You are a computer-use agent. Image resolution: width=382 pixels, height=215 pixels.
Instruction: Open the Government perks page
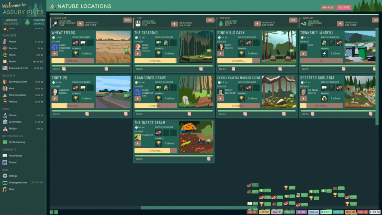tap(15, 122)
